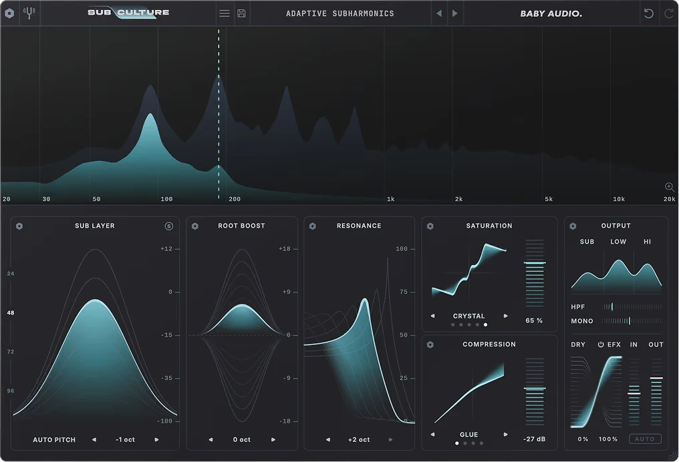Switch to next compression type after GLUE
Image resolution: width=679 pixels, height=462 pixels.
(505, 435)
